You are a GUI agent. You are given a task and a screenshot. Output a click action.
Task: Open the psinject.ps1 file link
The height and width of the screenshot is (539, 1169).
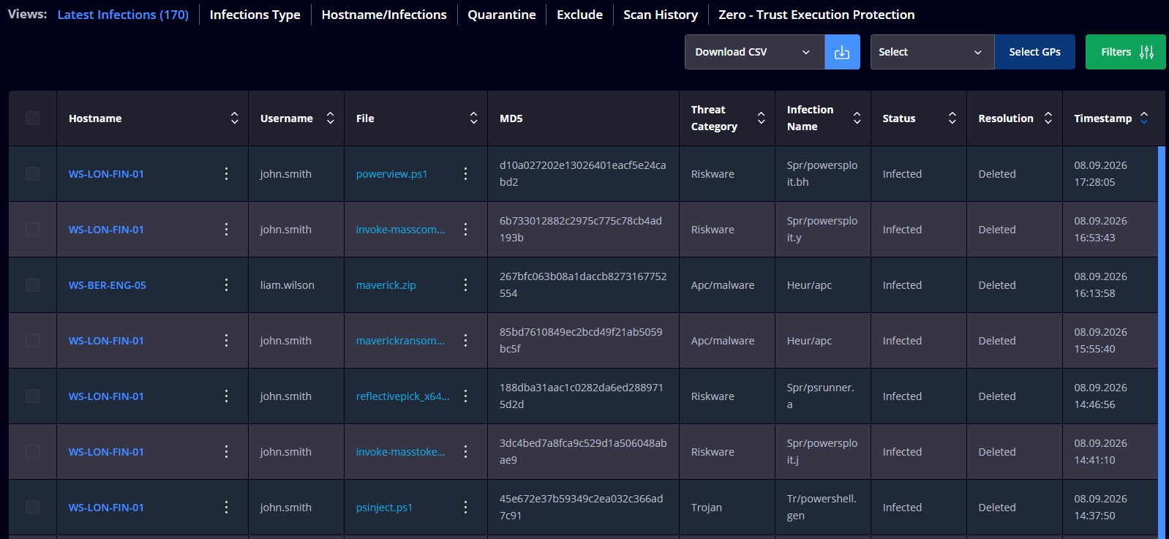(x=384, y=508)
